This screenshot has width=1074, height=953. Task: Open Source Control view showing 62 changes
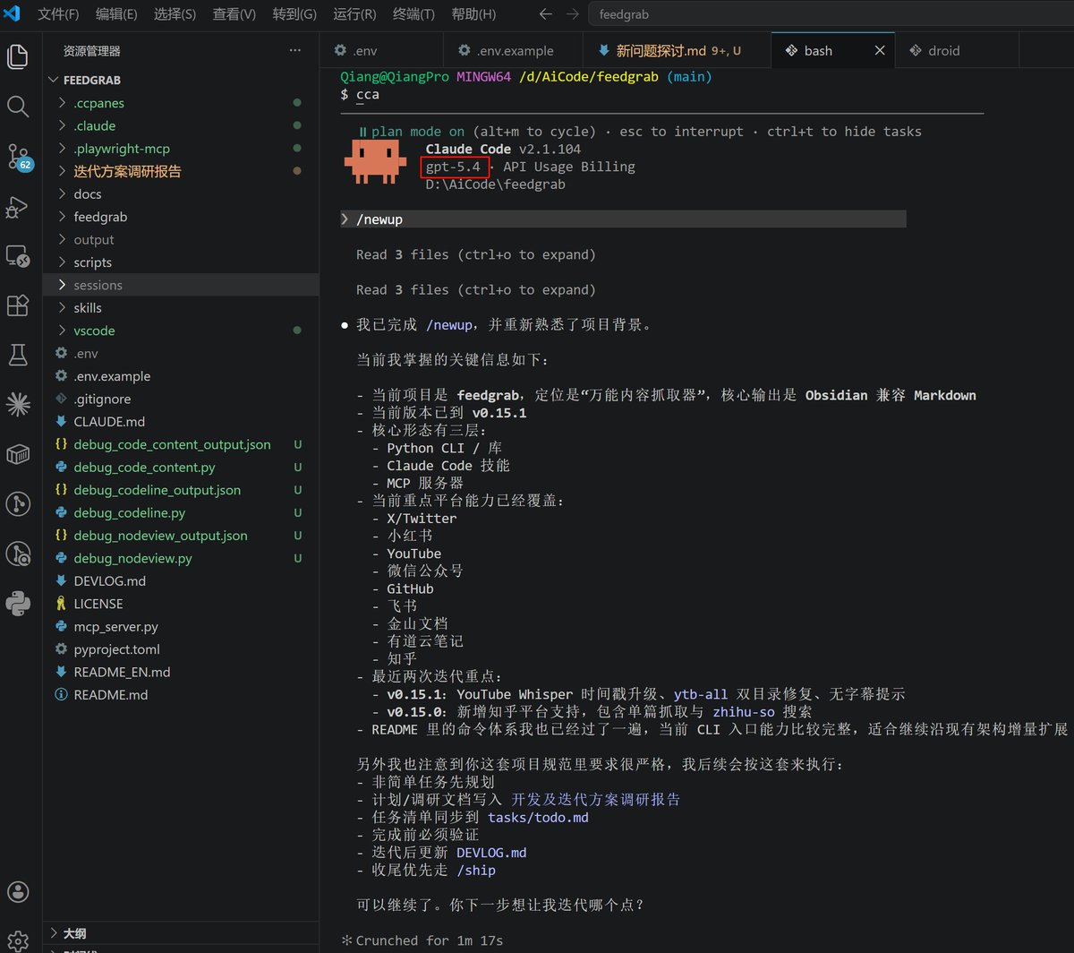pos(18,156)
